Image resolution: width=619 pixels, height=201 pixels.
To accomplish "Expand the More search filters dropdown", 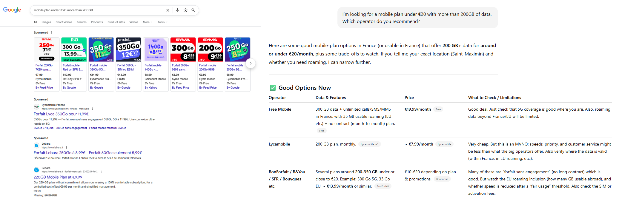I will 147,22.
